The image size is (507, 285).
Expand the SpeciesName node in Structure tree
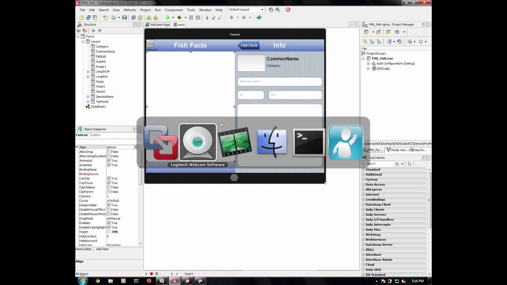tap(88, 97)
